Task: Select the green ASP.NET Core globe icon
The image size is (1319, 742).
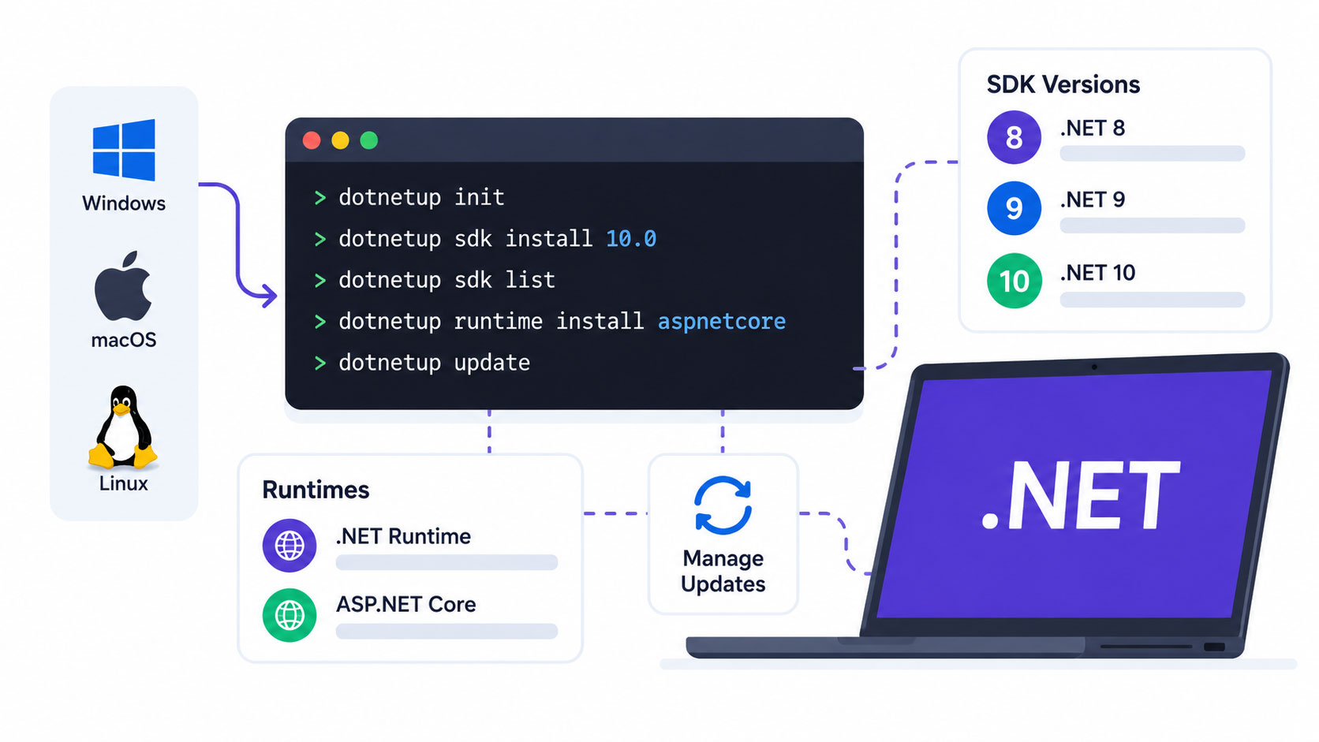Action: (x=290, y=615)
